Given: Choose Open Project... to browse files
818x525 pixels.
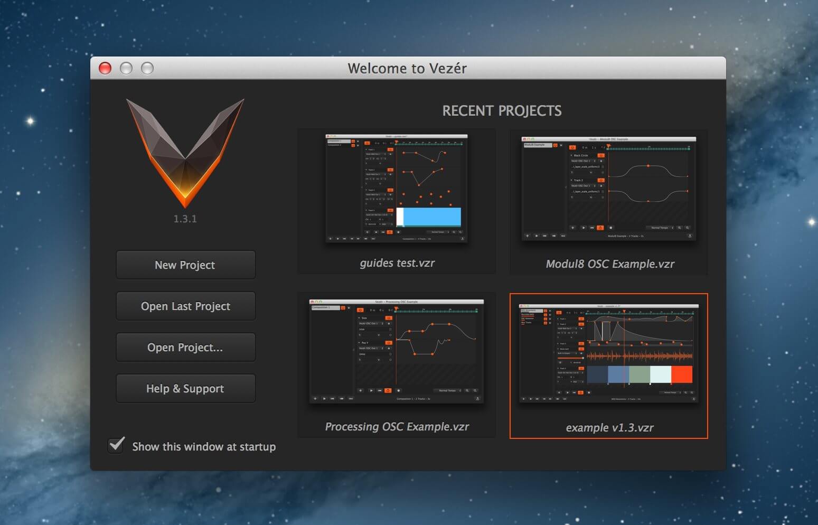Looking at the screenshot, I should (185, 347).
